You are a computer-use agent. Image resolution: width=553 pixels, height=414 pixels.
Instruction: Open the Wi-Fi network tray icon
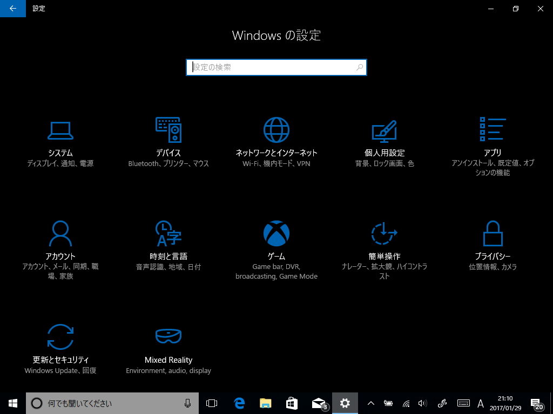click(x=406, y=403)
